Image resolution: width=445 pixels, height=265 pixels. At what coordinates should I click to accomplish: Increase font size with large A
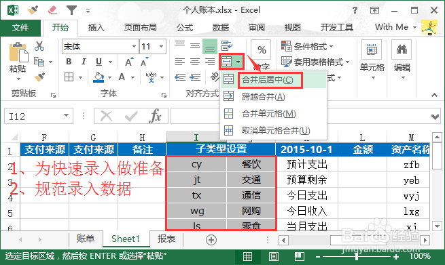[129, 62]
